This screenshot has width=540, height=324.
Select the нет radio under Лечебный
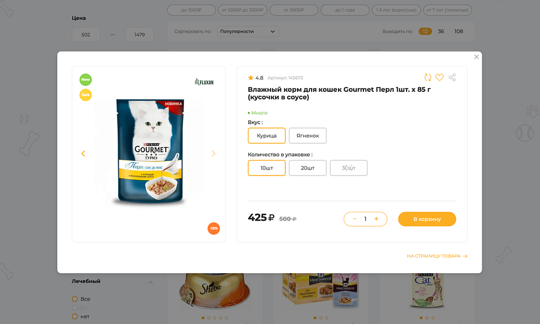coord(74,316)
